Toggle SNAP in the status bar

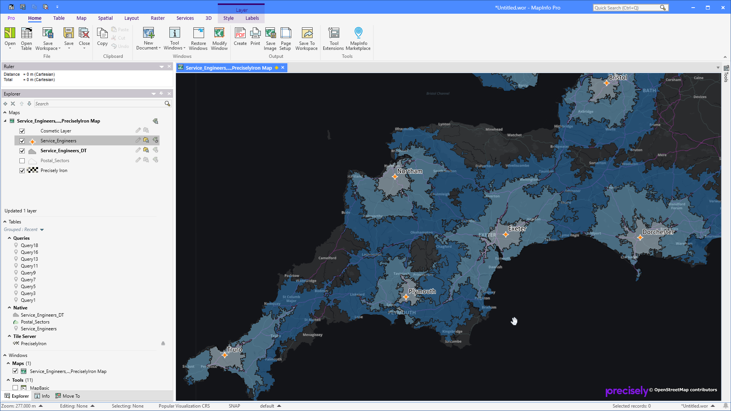click(x=234, y=406)
